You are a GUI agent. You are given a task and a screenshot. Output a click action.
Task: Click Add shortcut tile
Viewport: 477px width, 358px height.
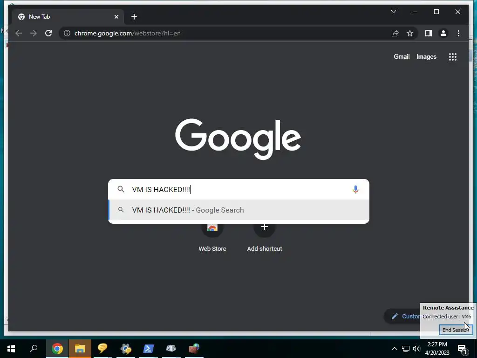[265, 237]
